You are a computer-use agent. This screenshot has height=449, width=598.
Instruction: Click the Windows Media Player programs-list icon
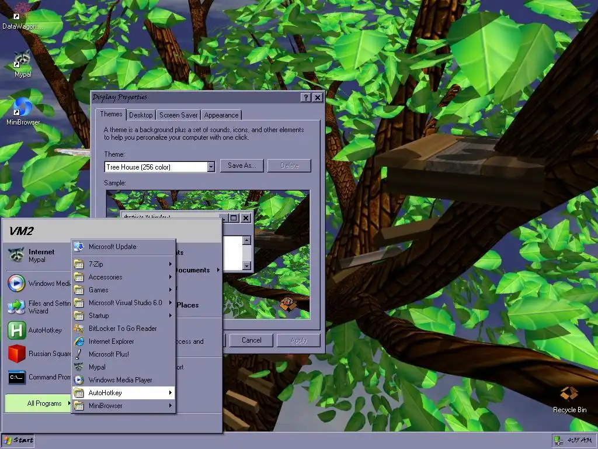(79, 380)
